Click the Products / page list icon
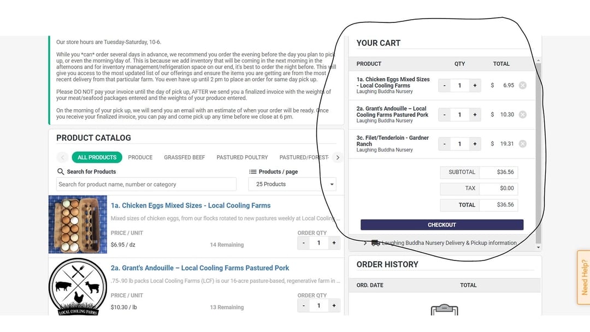Screen dimensions: 590x332 coord(253,172)
